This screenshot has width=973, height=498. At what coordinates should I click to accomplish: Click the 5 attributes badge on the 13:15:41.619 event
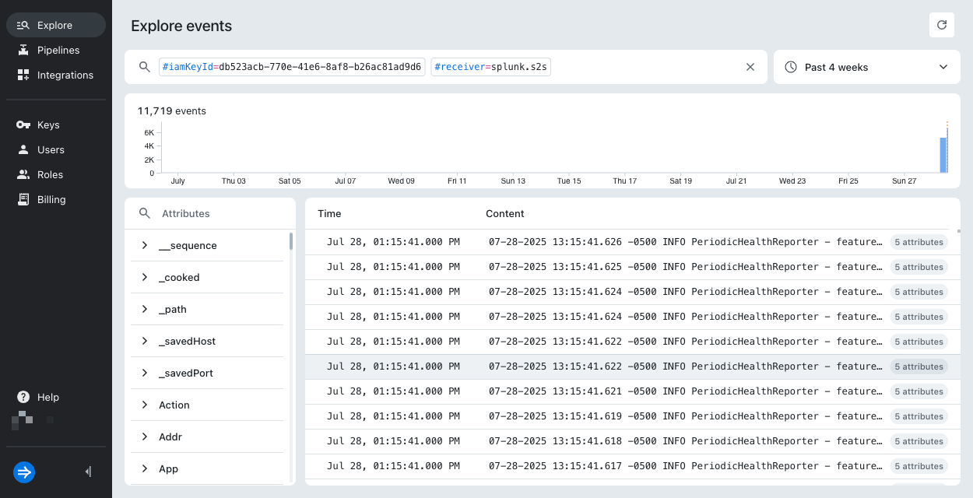(x=919, y=416)
